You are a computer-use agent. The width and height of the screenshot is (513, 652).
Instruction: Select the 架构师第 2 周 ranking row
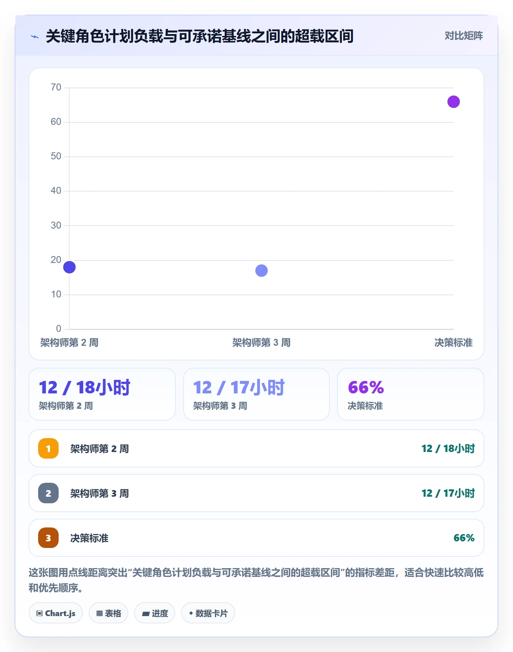tap(256, 448)
